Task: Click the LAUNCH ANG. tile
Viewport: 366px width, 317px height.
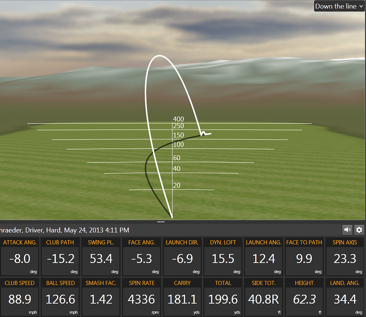Action: (264, 257)
